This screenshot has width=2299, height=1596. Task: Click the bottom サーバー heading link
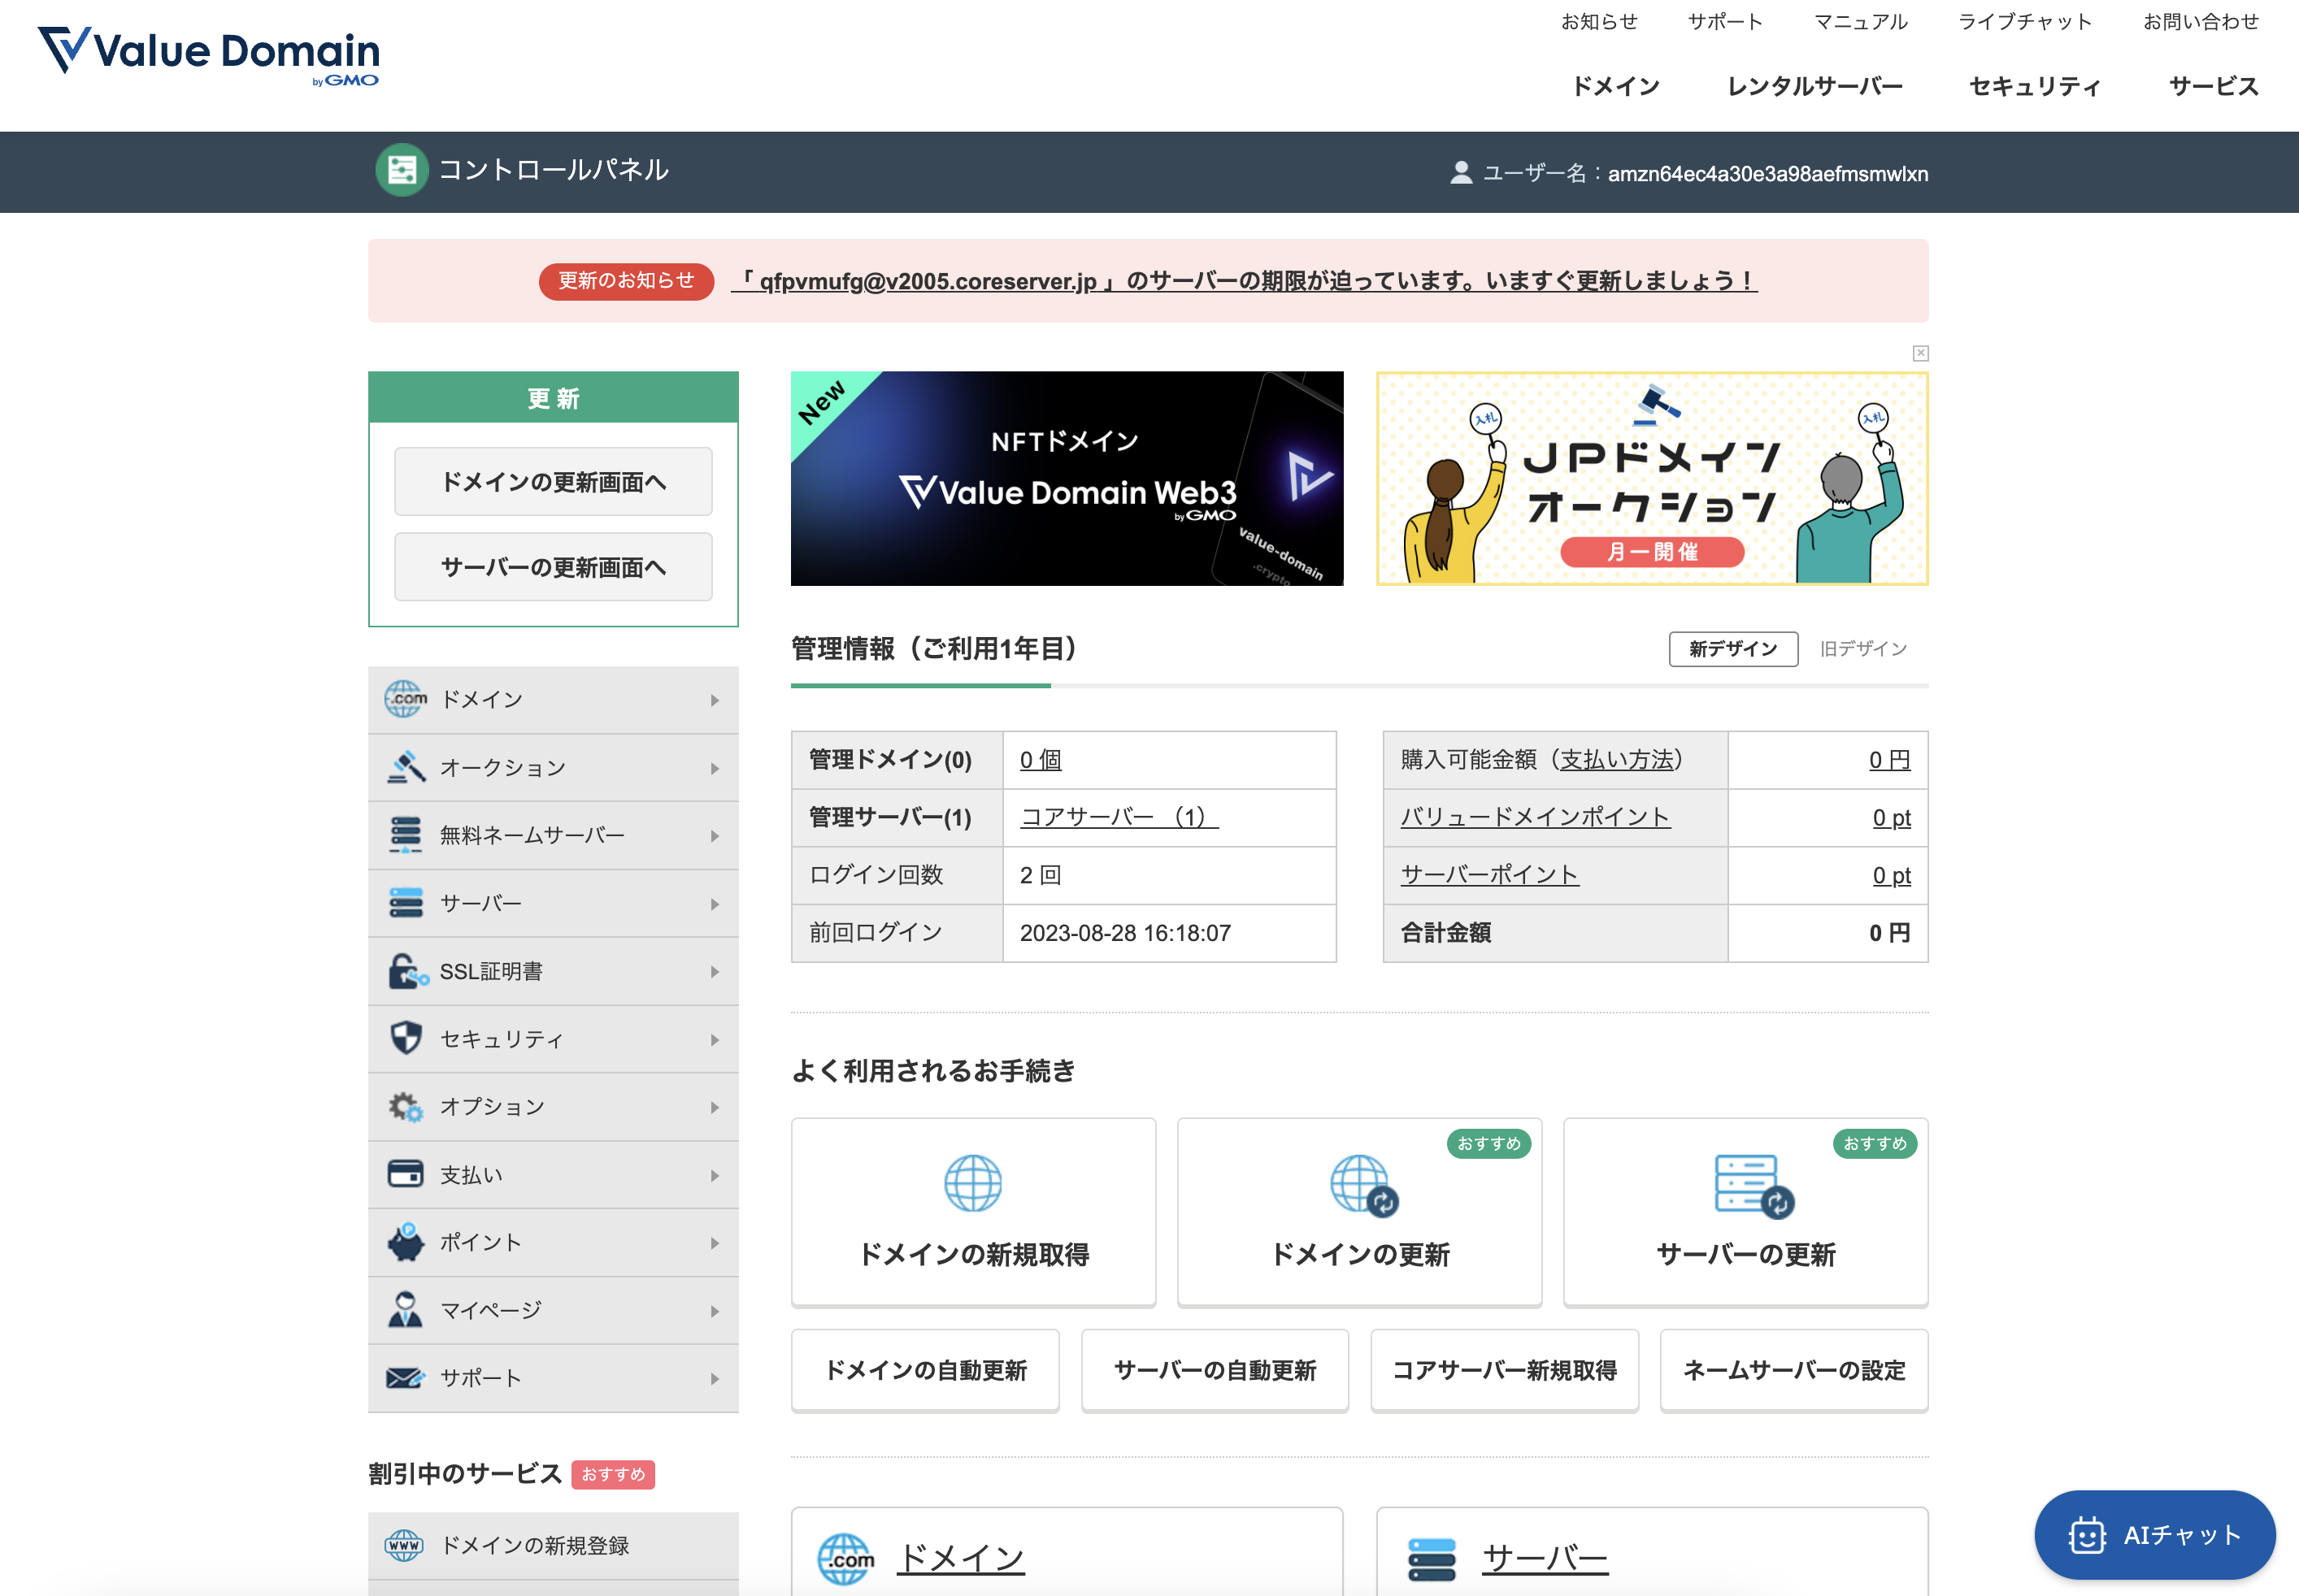(1544, 1558)
